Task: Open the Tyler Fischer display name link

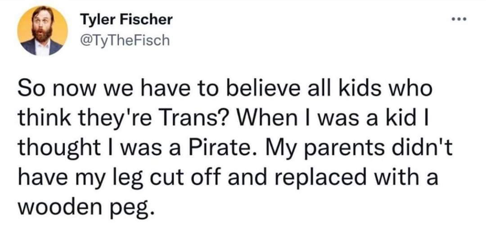Action: click(126, 20)
